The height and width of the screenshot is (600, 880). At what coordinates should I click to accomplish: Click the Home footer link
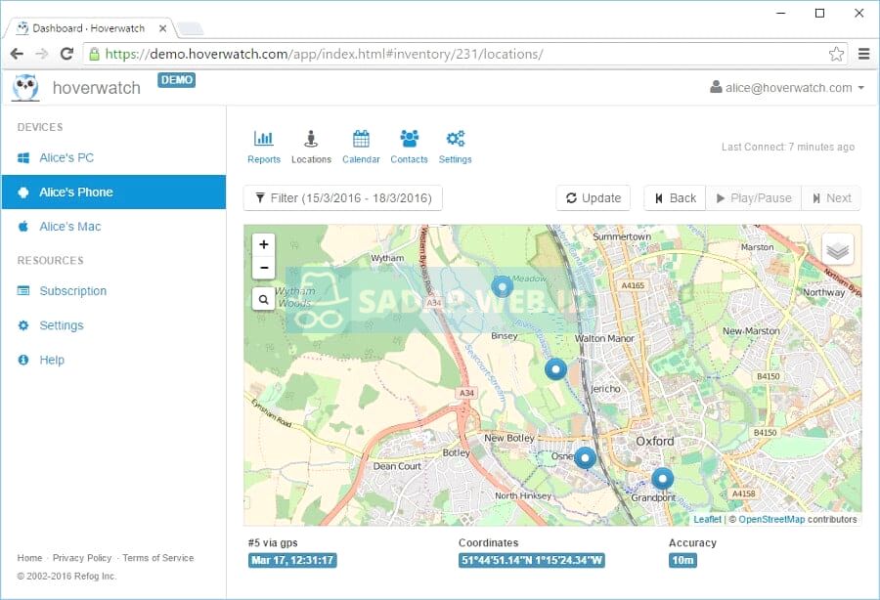tap(29, 558)
